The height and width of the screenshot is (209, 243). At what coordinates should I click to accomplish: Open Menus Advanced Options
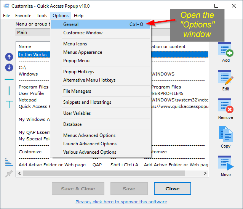point(101,135)
